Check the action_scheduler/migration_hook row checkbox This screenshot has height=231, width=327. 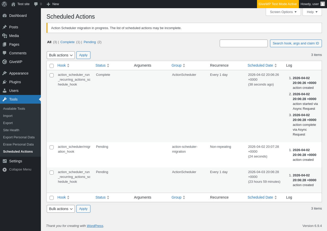pos(52,147)
